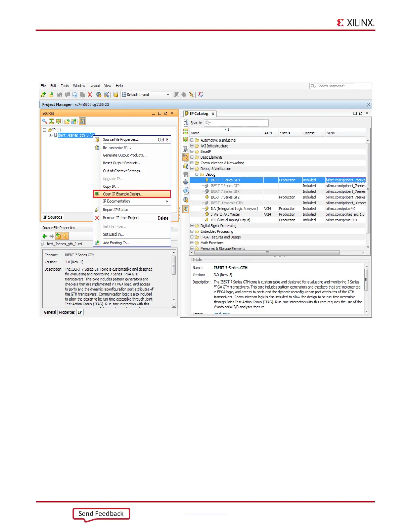Expand the Automotive & Industrial category
411x532 pixels.
192,140
